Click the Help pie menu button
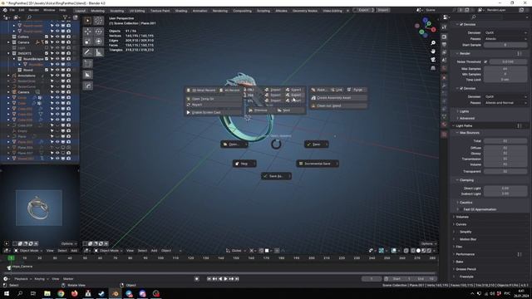 [x=244, y=164]
